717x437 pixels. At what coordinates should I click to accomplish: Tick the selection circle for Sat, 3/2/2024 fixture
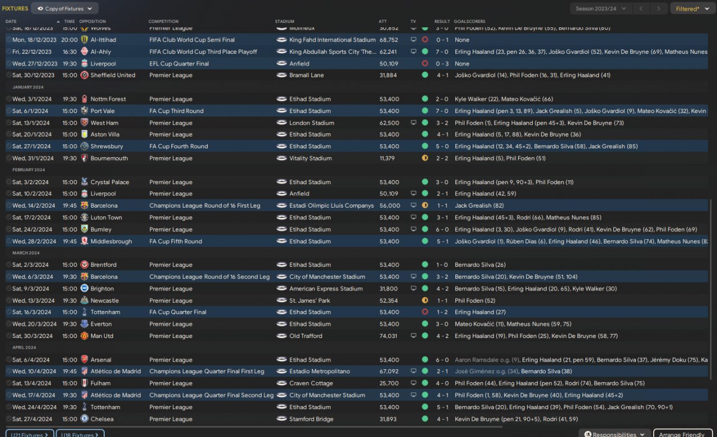(8, 182)
